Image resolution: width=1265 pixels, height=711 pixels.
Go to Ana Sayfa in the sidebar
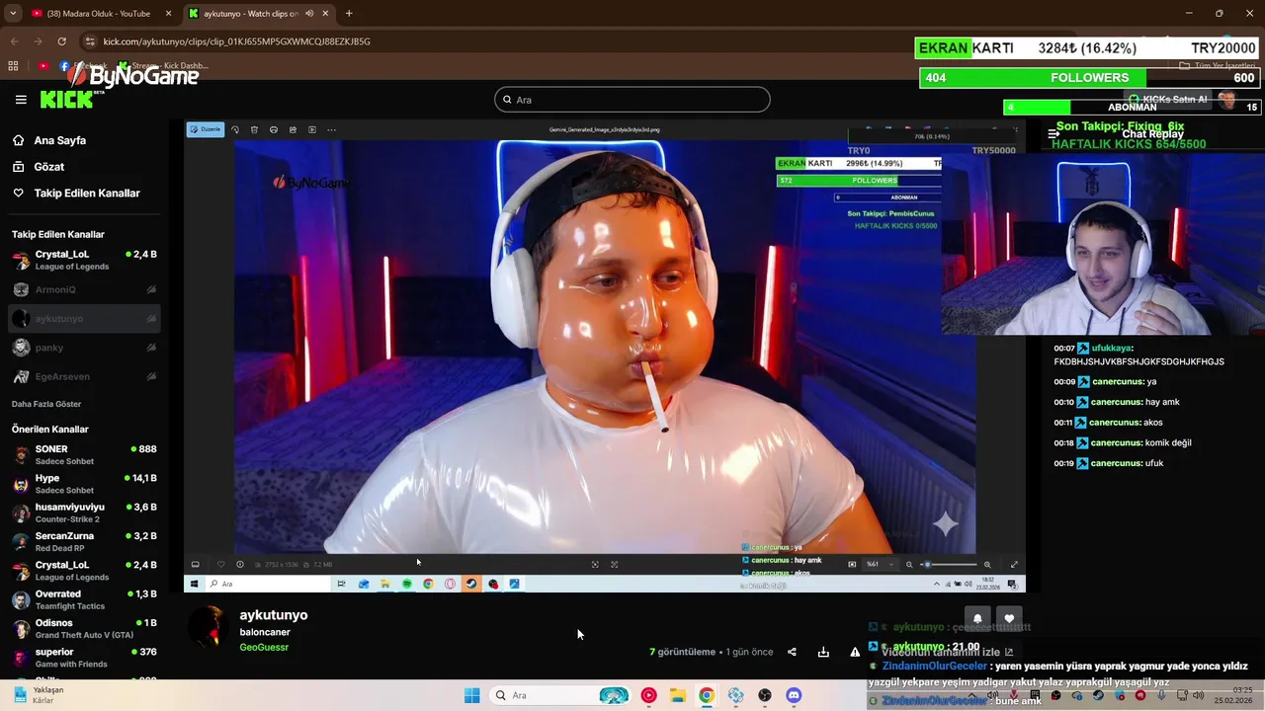pyautogui.click(x=60, y=140)
